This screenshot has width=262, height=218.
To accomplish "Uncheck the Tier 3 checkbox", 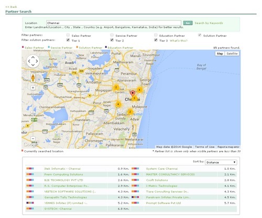I will click(156, 40).
